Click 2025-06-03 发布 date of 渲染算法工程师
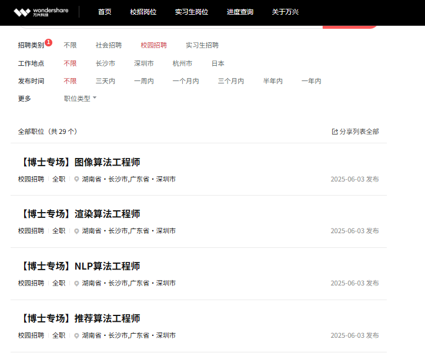The height and width of the screenshot is (353, 425). click(354, 231)
